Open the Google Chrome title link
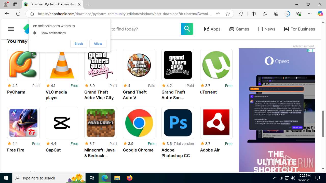The image size is (326, 183). coord(138,150)
